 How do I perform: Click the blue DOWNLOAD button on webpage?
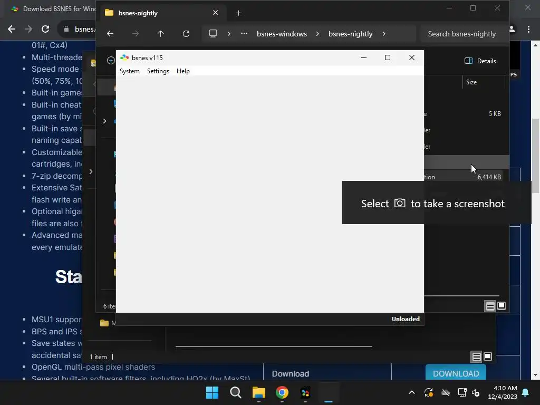[456, 372]
